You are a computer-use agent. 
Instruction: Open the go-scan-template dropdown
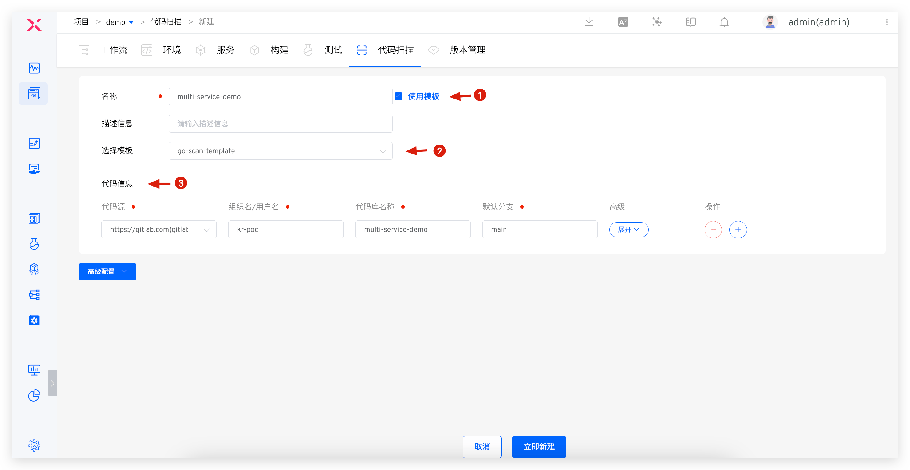click(x=280, y=151)
